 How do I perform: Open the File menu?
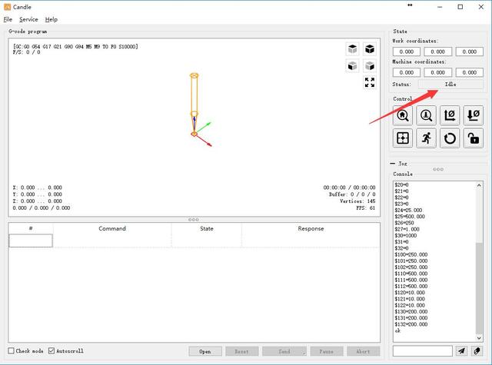8,19
